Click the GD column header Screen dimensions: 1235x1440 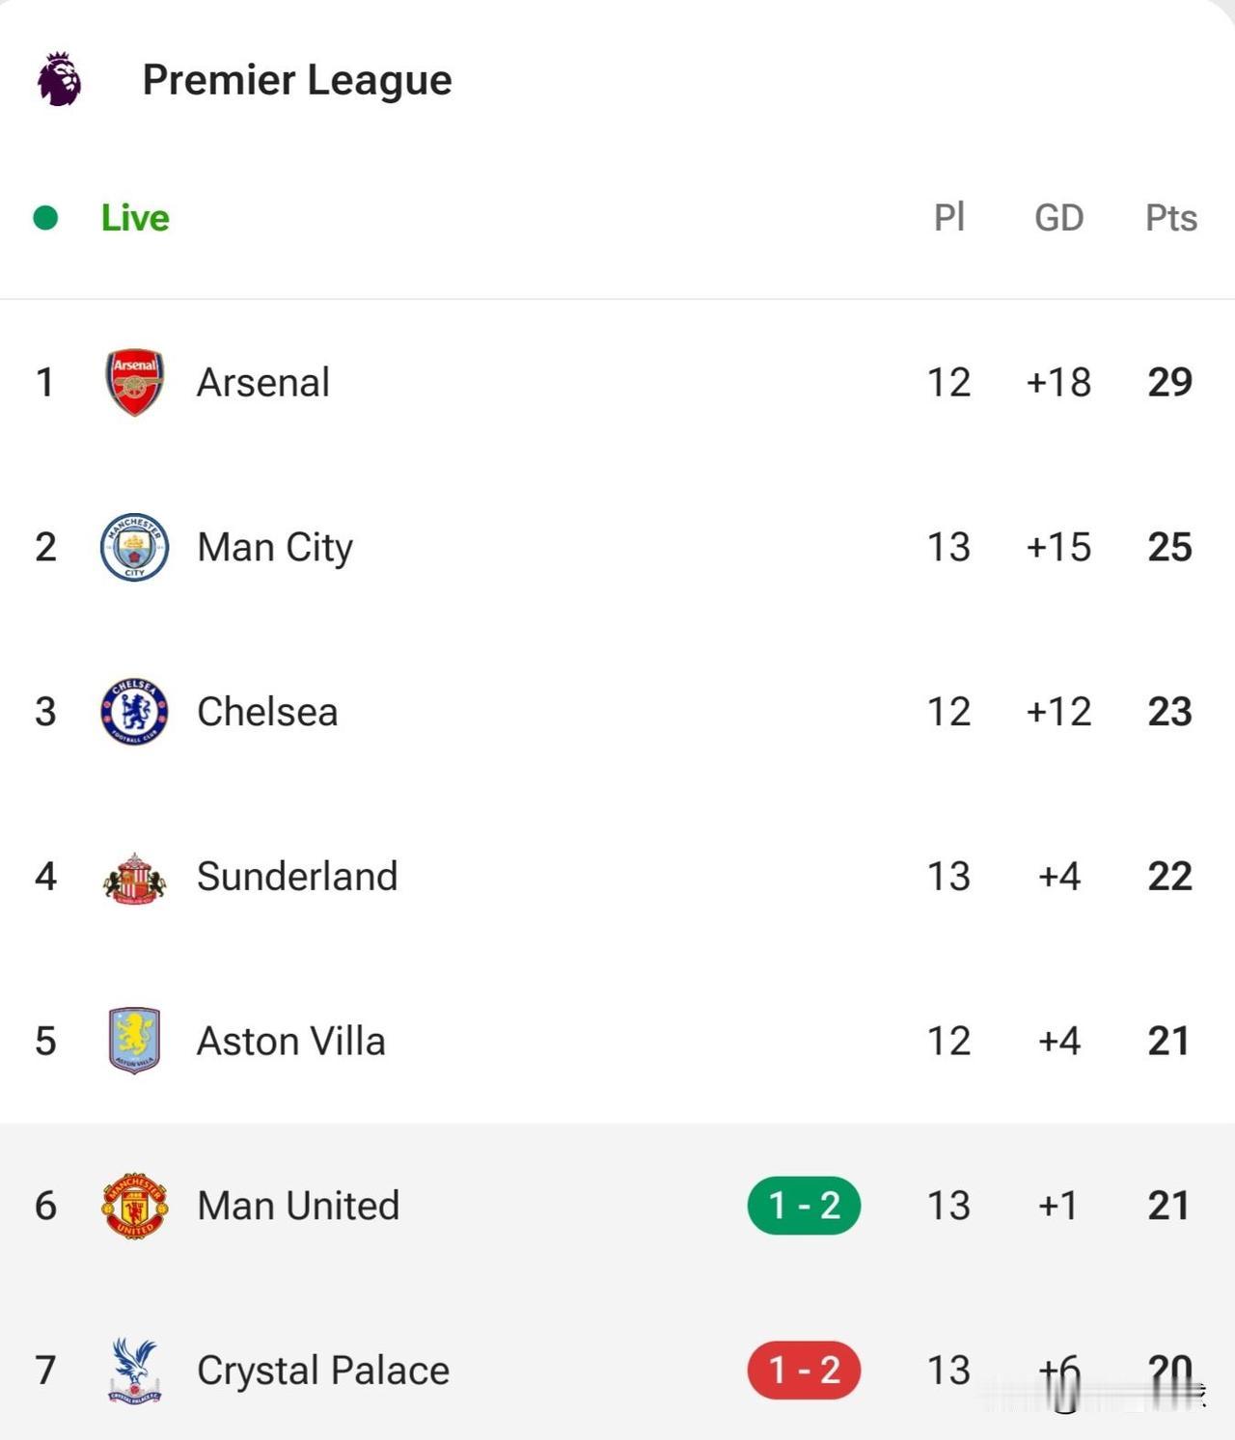[1058, 218]
